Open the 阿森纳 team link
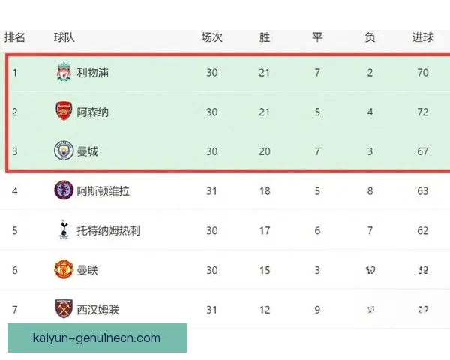Image resolution: width=450 pixels, height=360 pixels. click(x=93, y=112)
